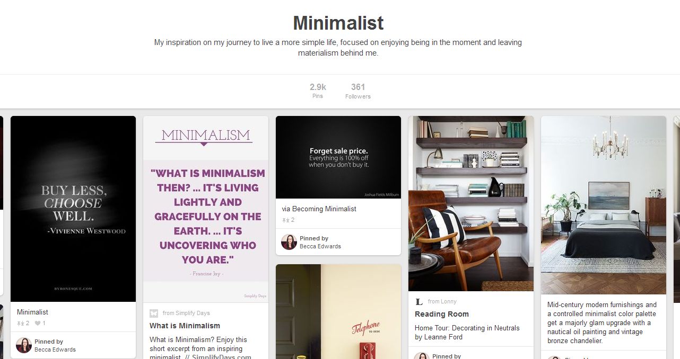View the 2.9k Pins count
Screen dimensions: 680x359
click(318, 91)
